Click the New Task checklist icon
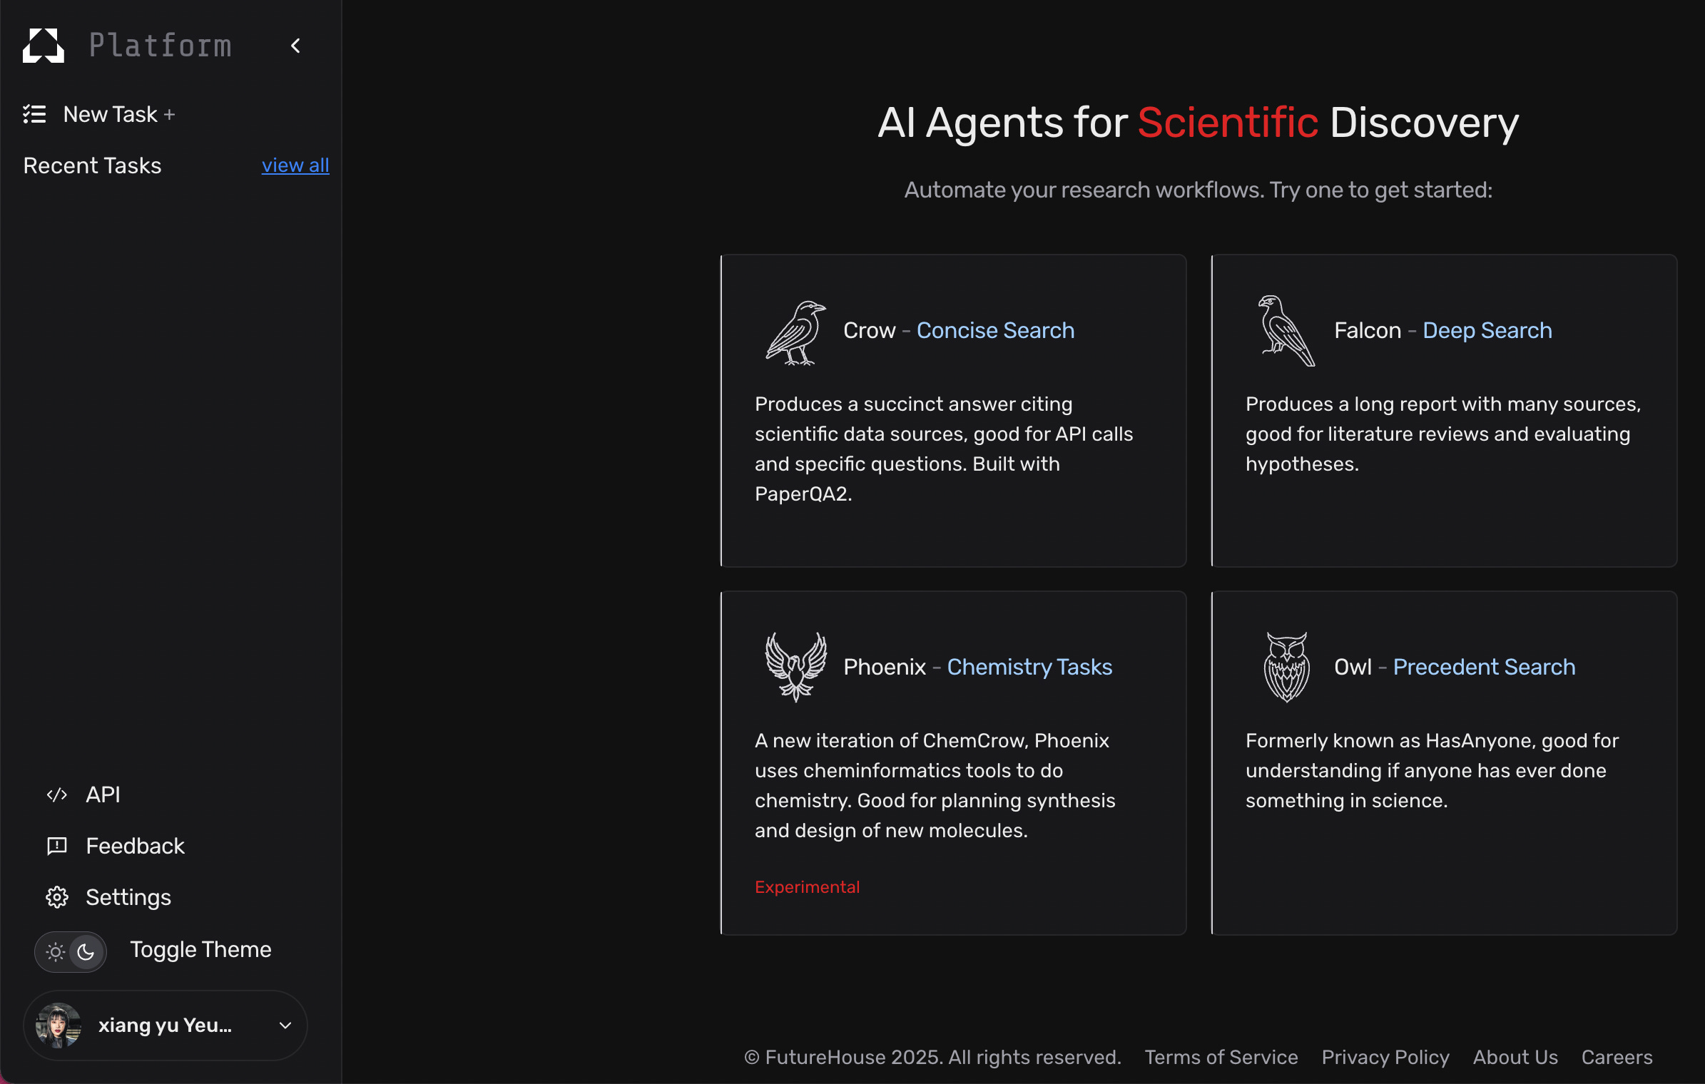1705x1084 pixels. [34, 114]
